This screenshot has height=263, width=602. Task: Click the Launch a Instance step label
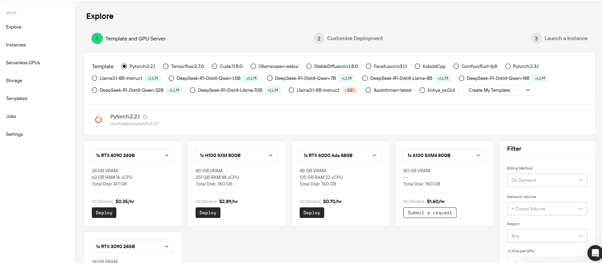(x=566, y=38)
